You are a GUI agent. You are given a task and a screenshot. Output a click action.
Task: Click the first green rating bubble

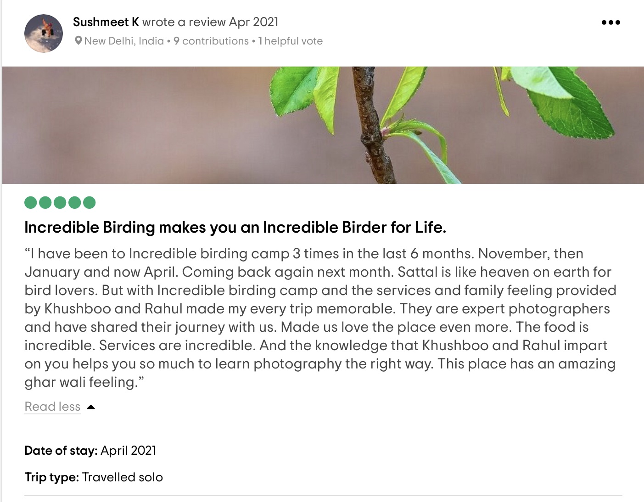tap(31, 202)
